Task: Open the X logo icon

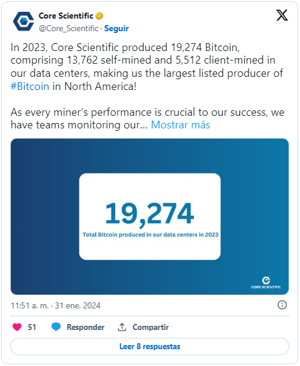Action: (282, 16)
